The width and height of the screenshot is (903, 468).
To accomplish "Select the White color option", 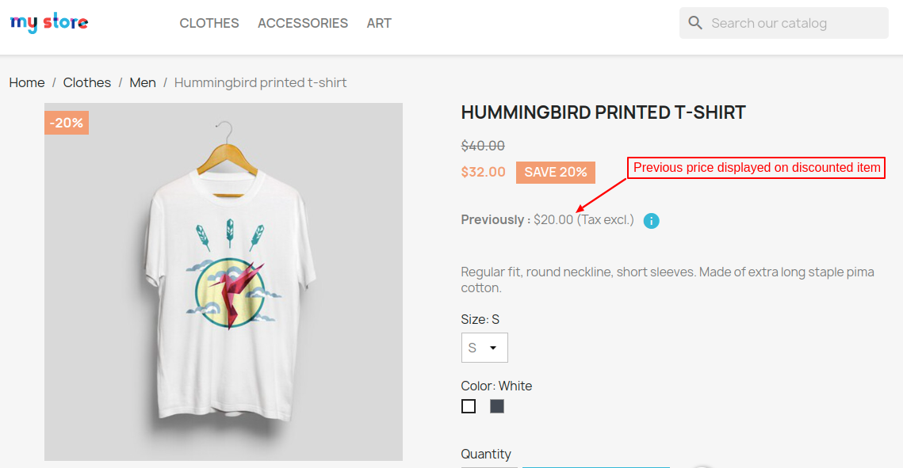I will pyautogui.click(x=469, y=406).
